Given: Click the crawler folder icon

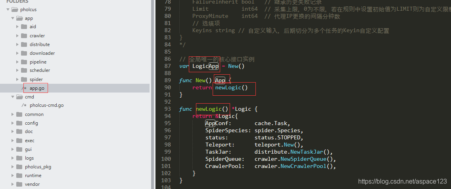Looking at the screenshot, I should click(24, 36).
